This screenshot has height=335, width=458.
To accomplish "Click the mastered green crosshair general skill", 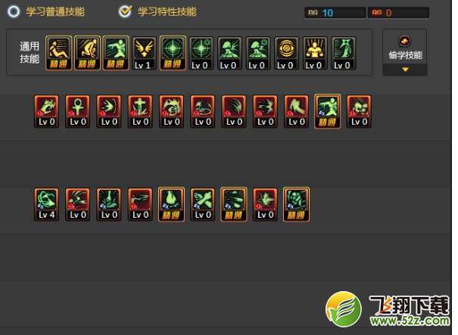I will pos(173,53).
